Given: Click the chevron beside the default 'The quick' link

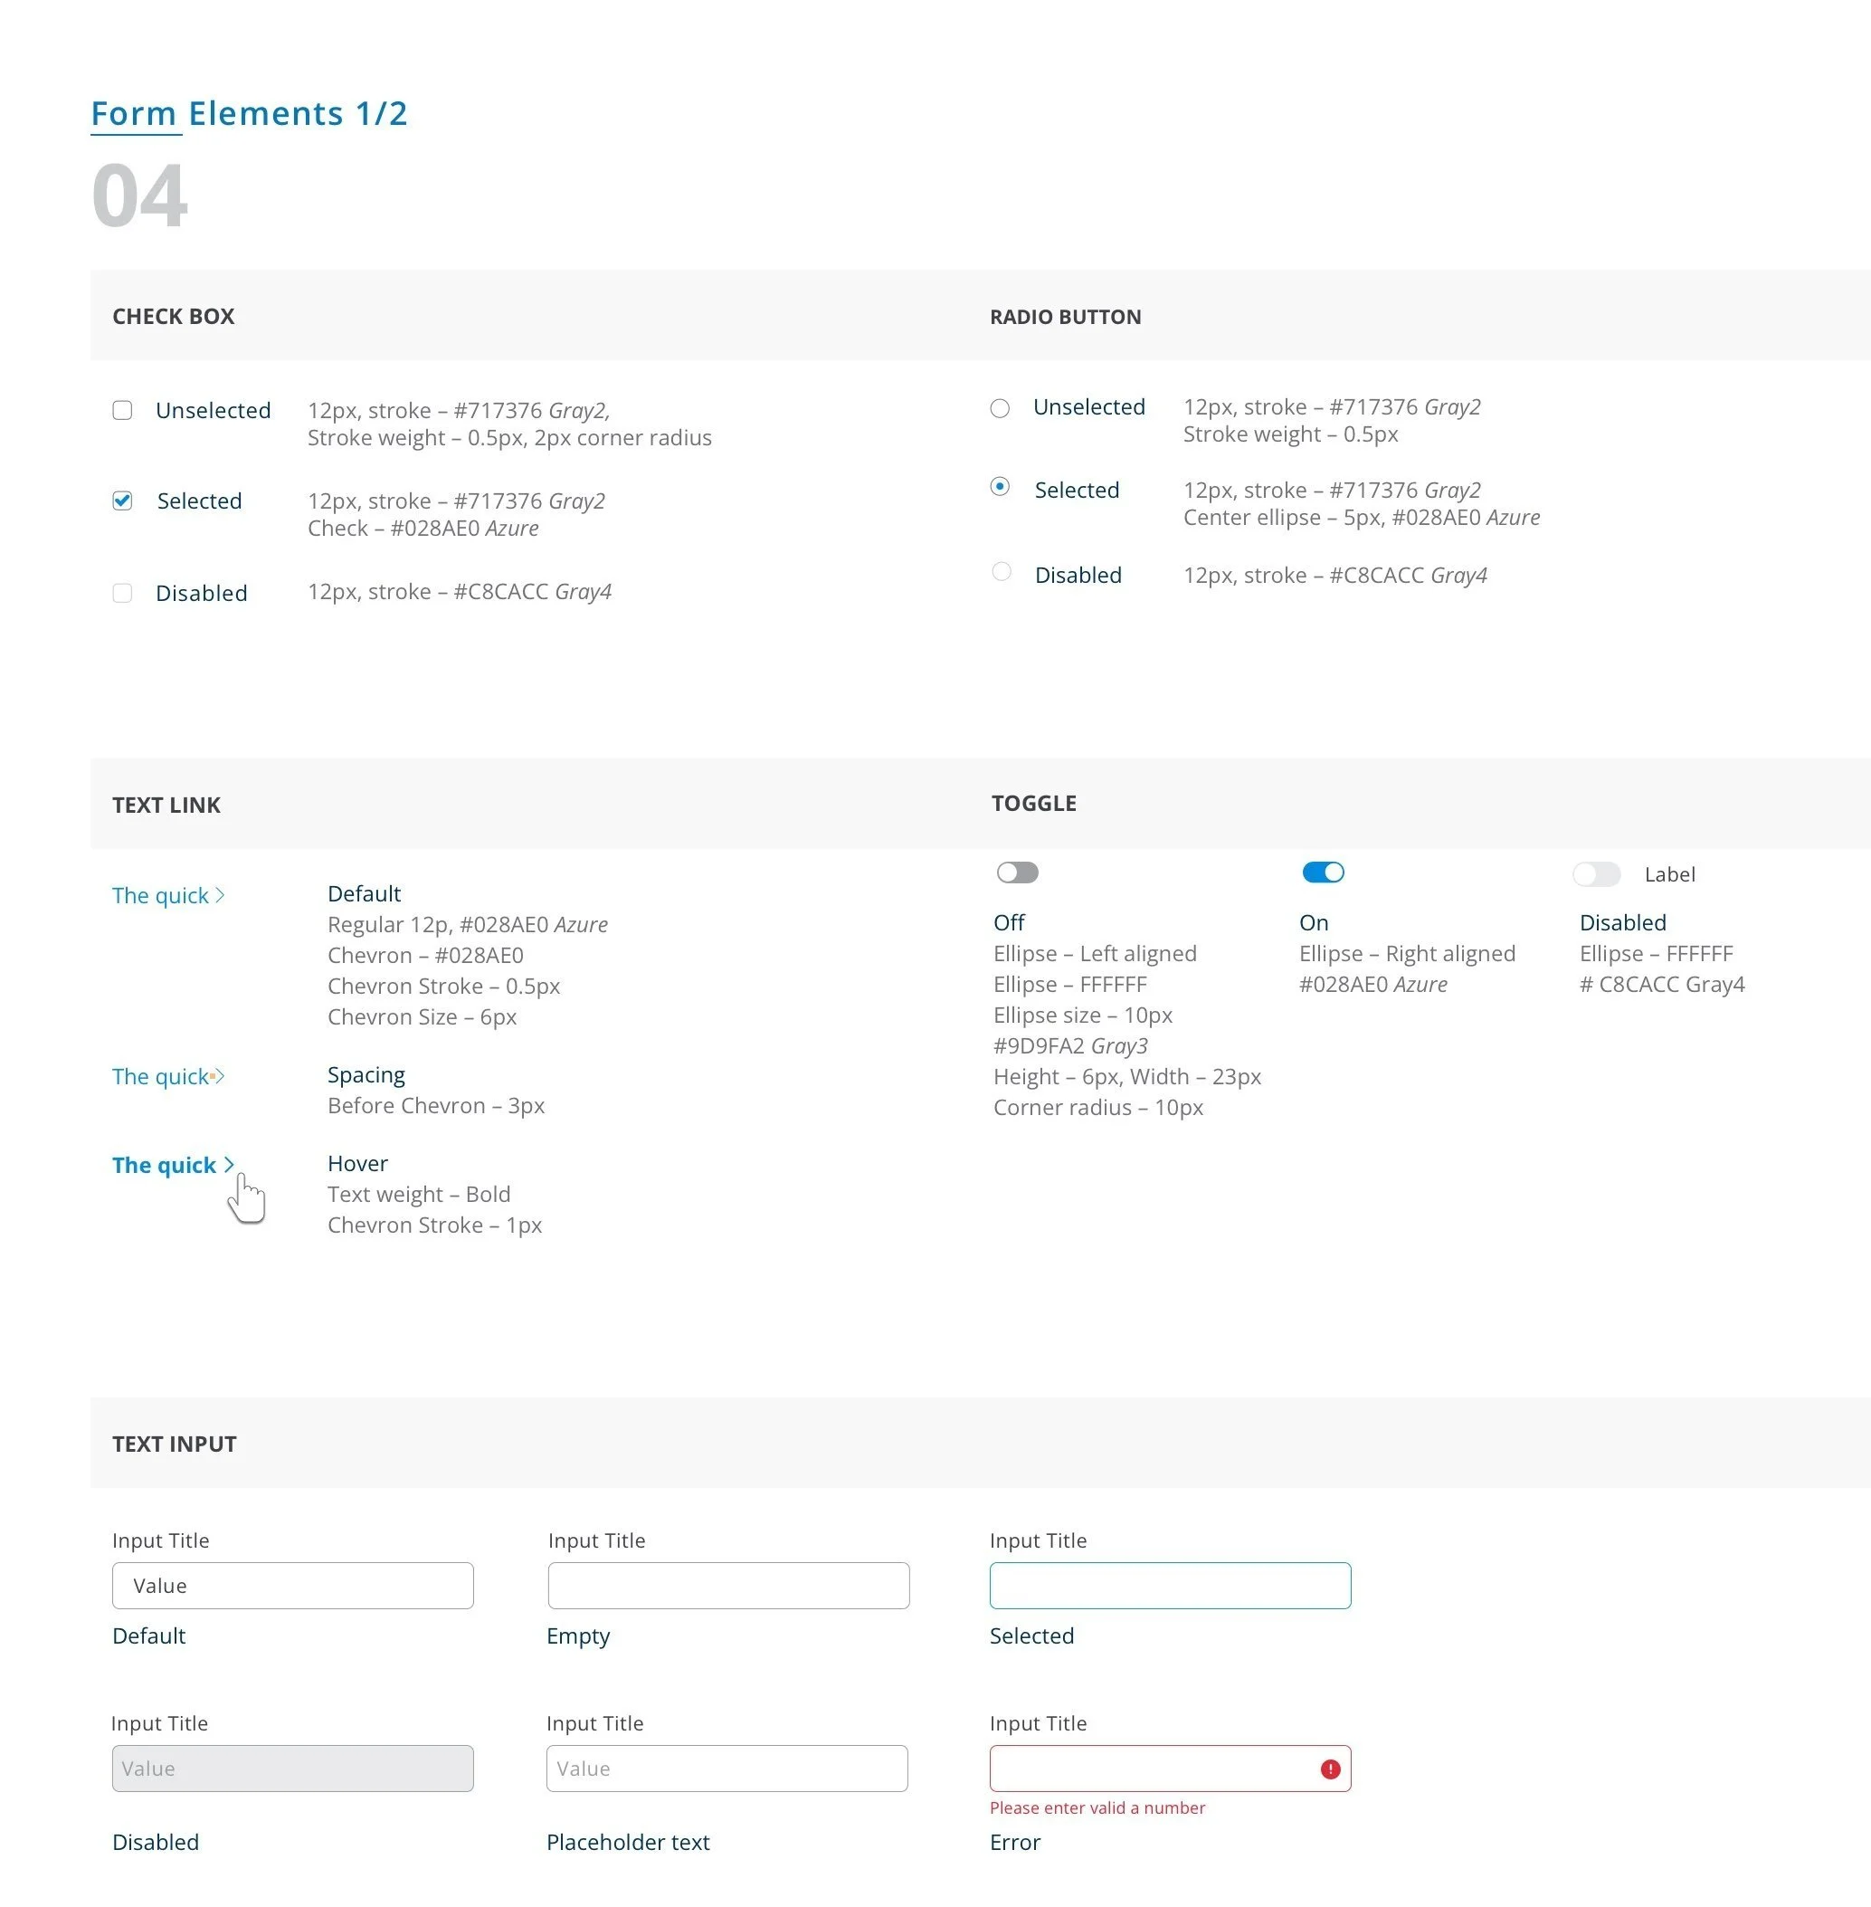Looking at the screenshot, I should click(x=220, y=894).
